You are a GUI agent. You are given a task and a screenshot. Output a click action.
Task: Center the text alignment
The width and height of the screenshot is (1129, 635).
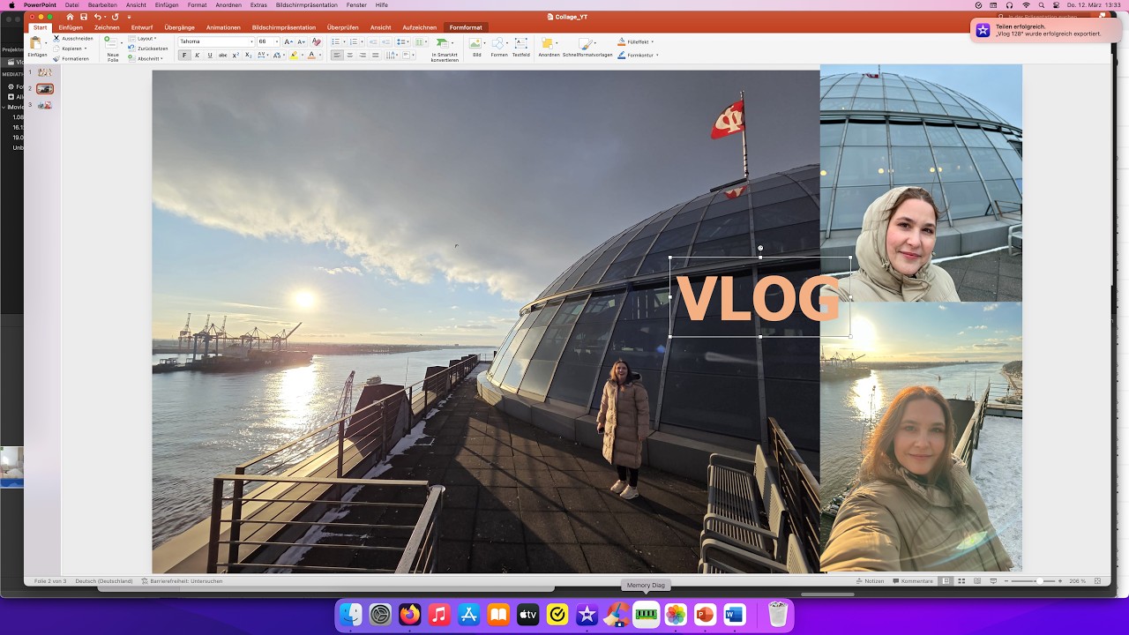click(349, 55)
